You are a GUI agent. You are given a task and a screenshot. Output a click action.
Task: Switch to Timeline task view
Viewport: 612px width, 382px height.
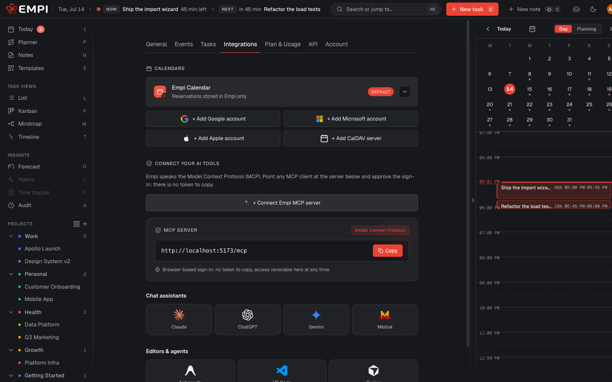(x=47, y=137)
